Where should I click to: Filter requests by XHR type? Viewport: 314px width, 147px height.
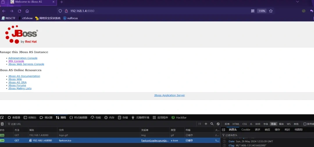(258, 124)
